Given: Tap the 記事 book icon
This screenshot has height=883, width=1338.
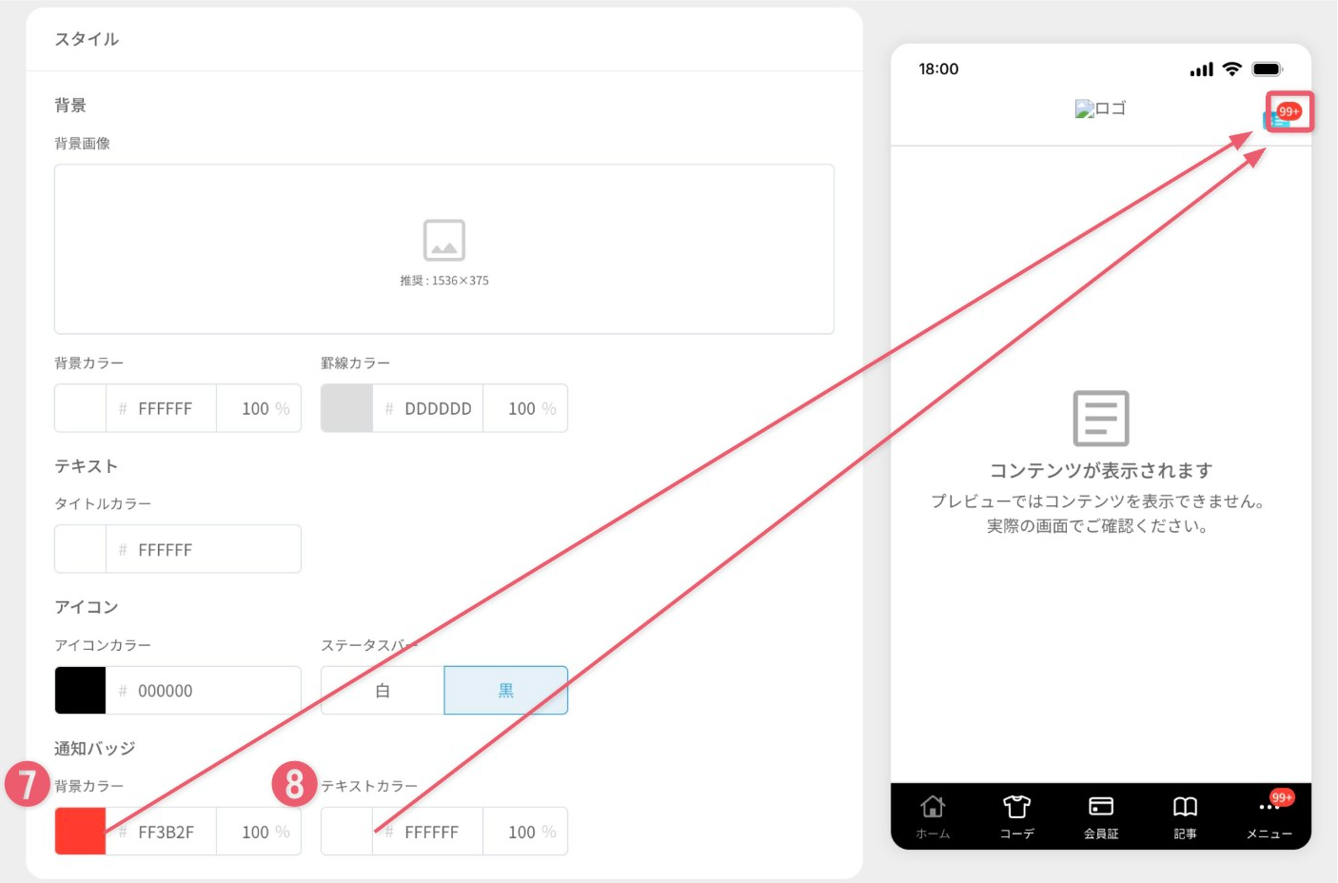Looking at the screenshot, I should click(1185, 807).
